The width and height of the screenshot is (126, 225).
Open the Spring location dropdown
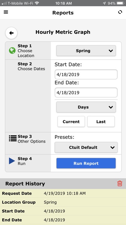(x=86, y=51)
